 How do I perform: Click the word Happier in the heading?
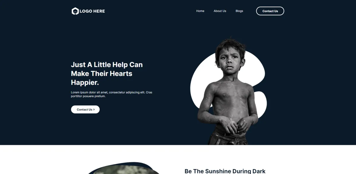85,83
